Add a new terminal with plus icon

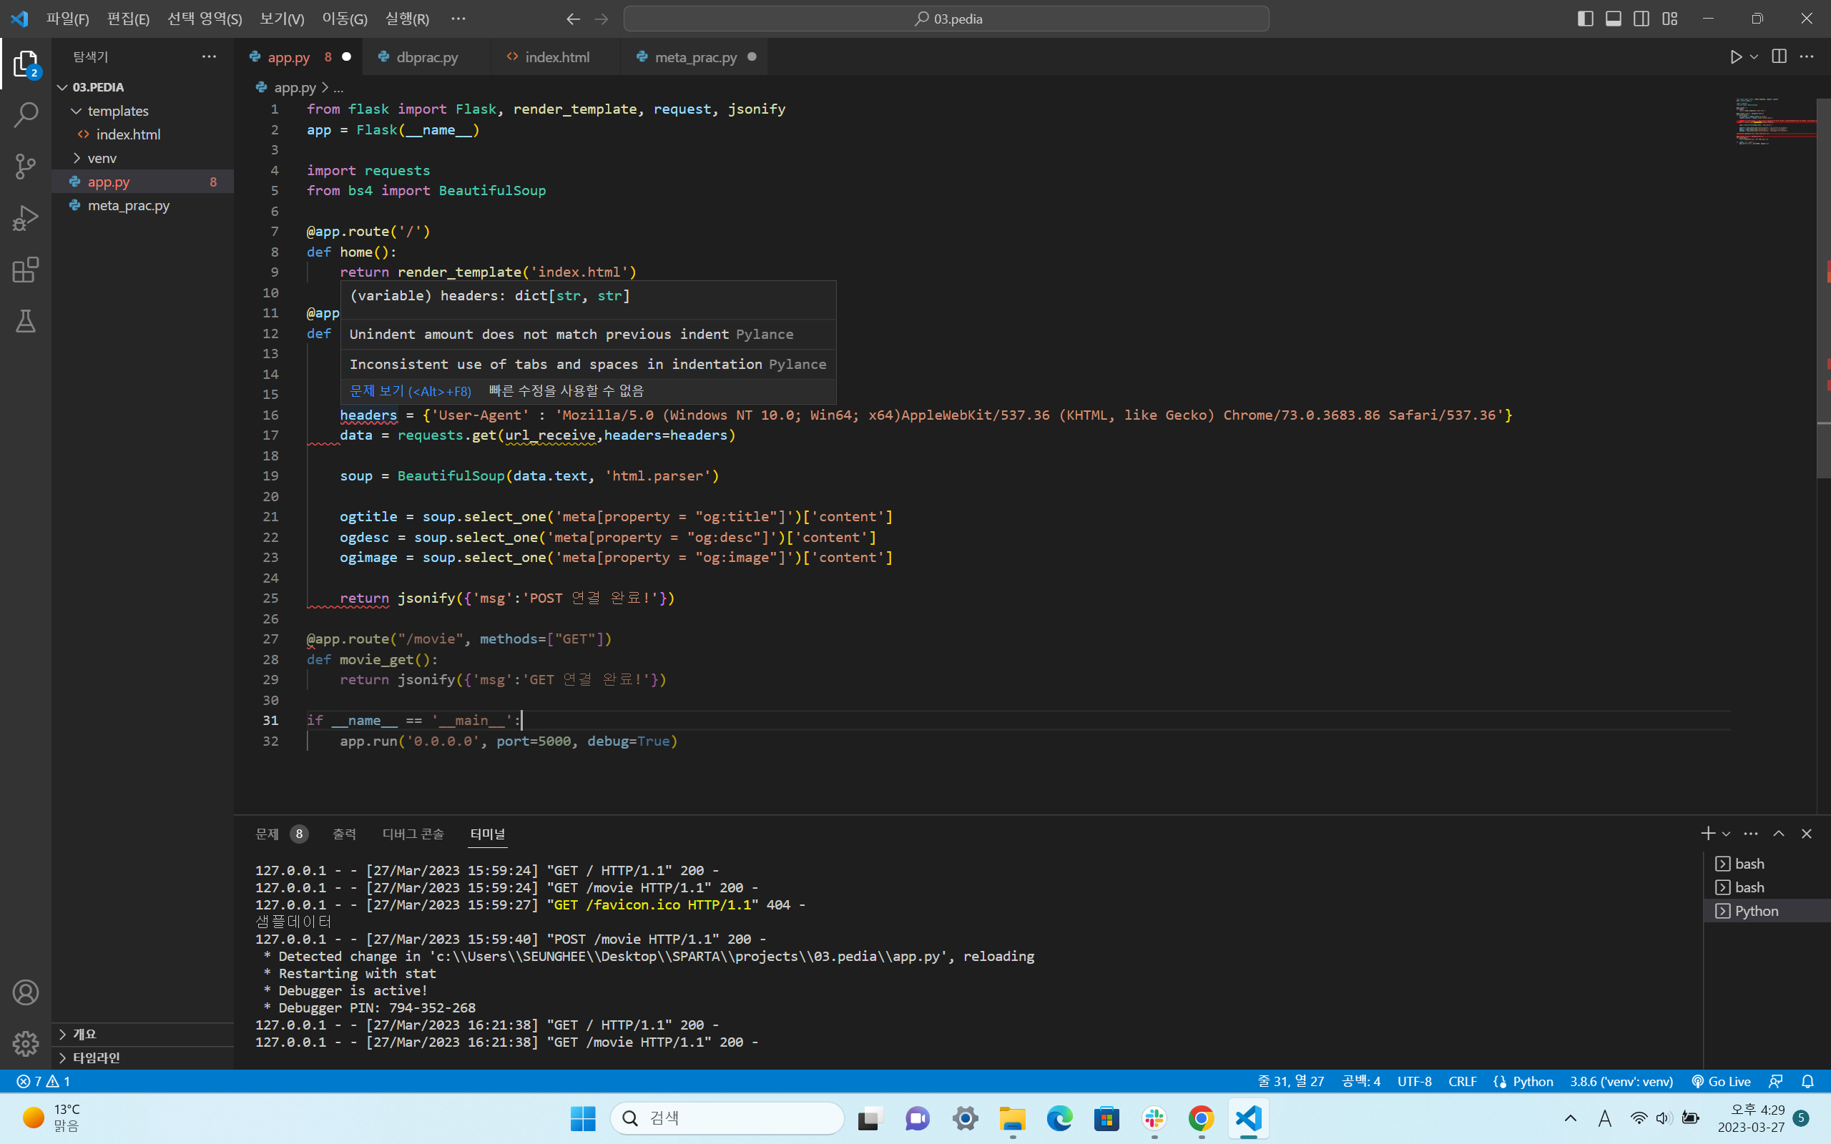[1708, 833]
